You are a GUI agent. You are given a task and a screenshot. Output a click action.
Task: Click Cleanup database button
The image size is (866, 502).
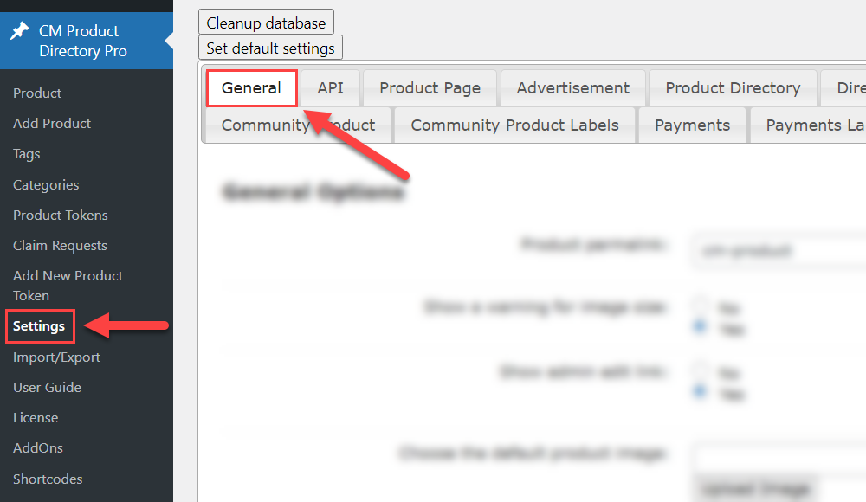(266, 23)
